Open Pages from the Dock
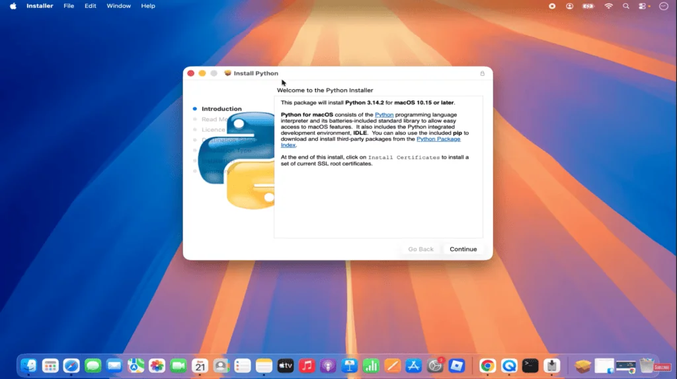677x379 pixels. pyautogui.click(x=392, y=366)
